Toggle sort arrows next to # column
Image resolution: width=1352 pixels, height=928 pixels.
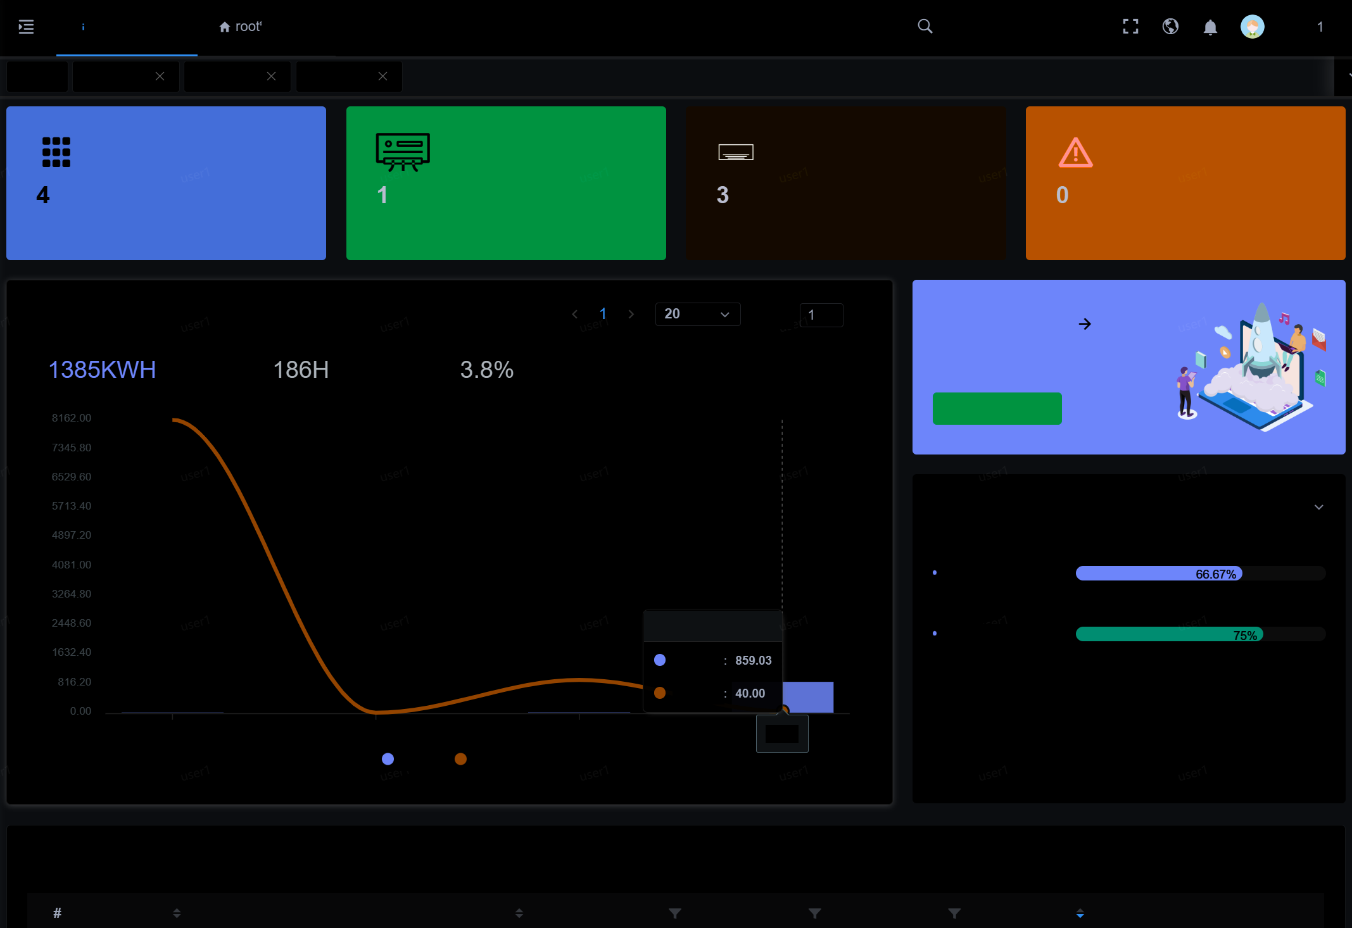click(x=177, y=913)
